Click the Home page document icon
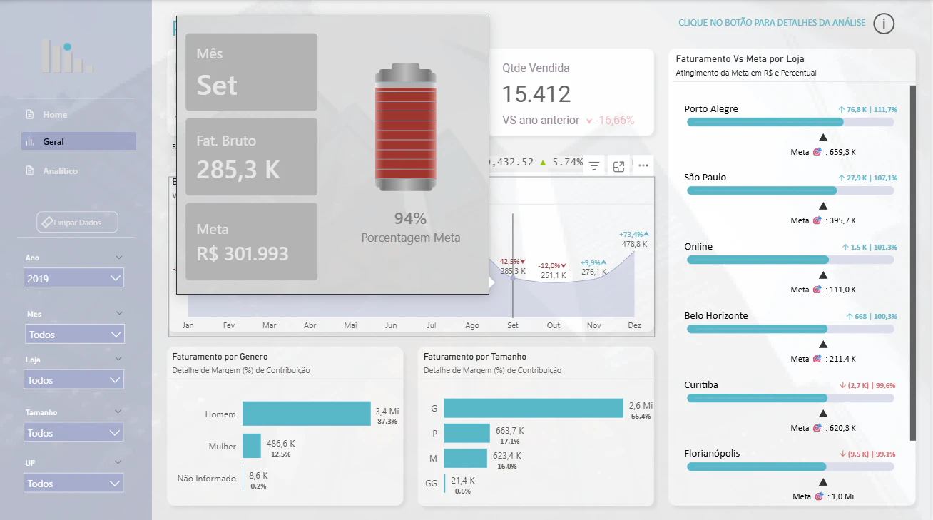This screenshot has width=933, height=520. point(30,114)
